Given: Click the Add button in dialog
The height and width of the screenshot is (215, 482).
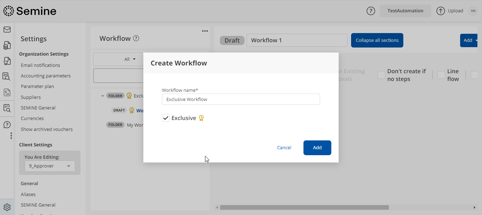Looking at the screenshot, I should (x=317, y=148).
